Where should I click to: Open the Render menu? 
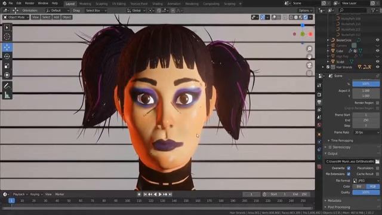point(29,4)
